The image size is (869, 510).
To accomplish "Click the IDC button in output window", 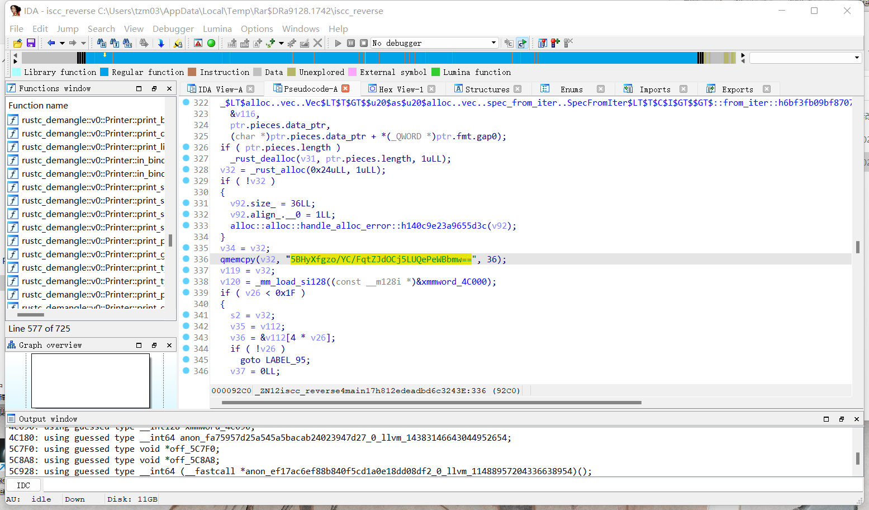I will 23,485.
